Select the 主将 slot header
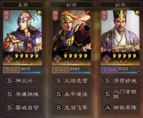This screenshot has height=118, width=143. coord(23,5)
